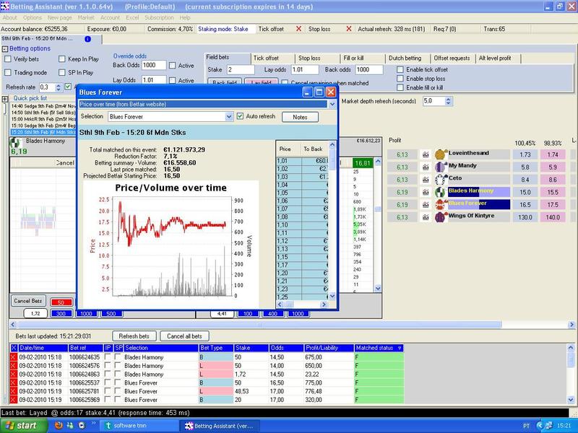The height and width of the screenshot is (433, 578).
Task: Open Price over time chart type dropdown
Action: (x=332, y=104)
